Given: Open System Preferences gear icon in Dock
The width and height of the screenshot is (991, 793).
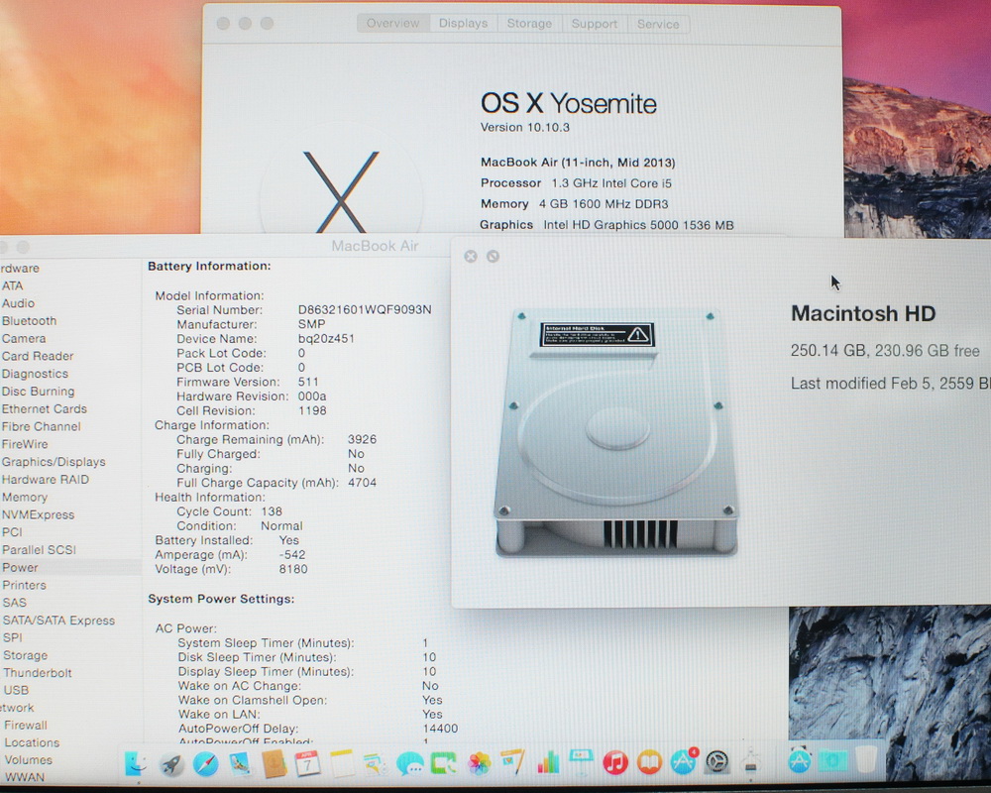Looking at the screenshot, I should 716,762.
